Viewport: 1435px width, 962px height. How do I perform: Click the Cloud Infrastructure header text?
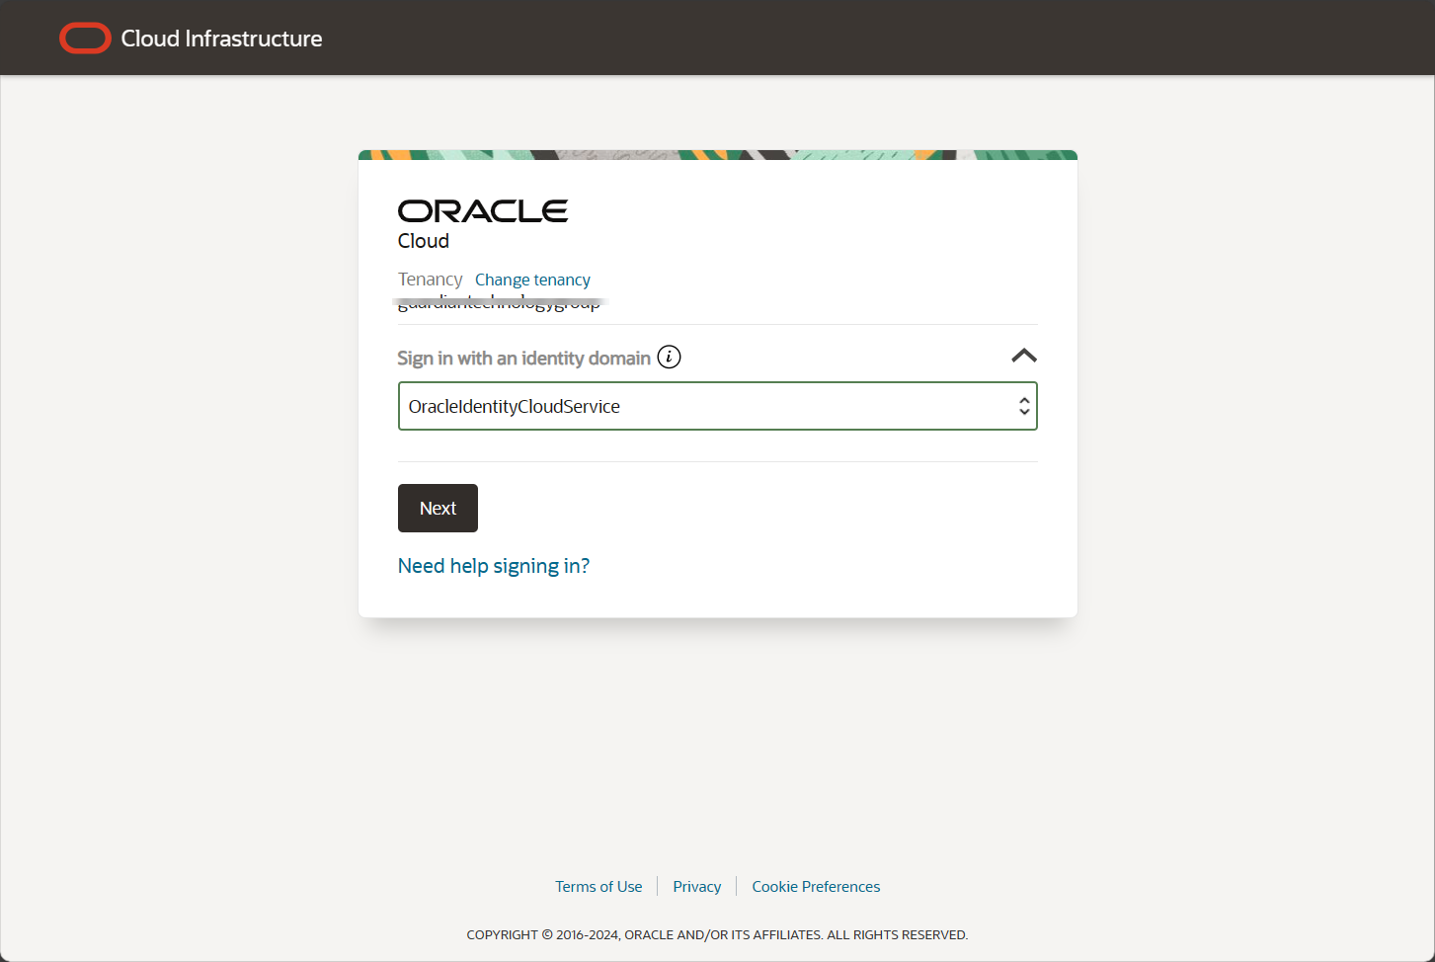click(x=220, y=39)
